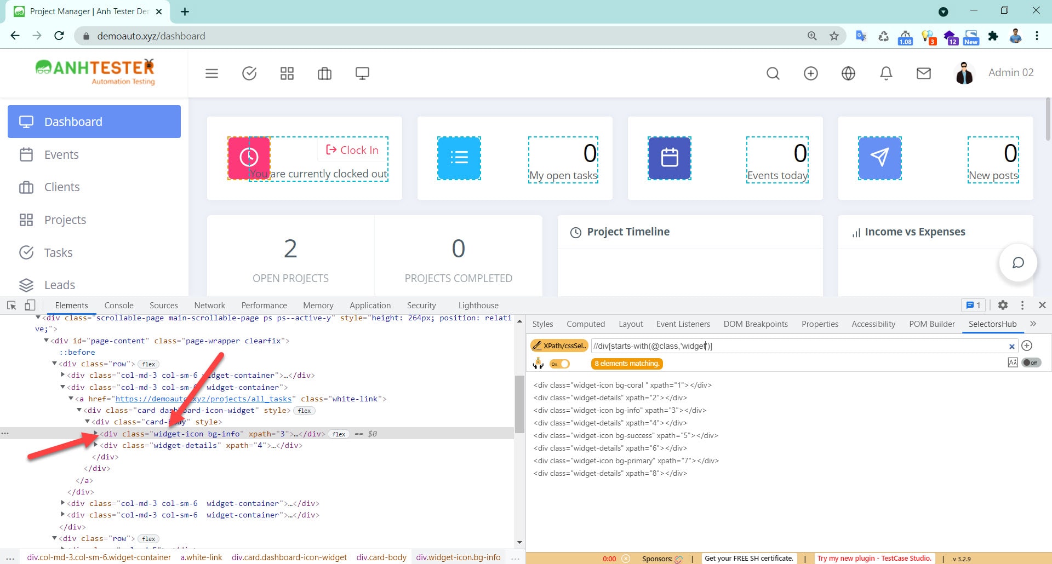Clear the XPath selector input with x
The width and height of the screenshot is (1052, 564).
[x=1012, y=346]
